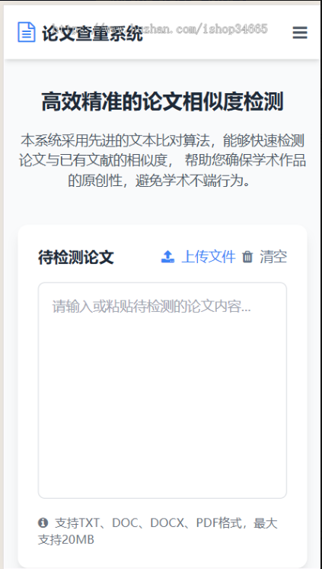Select the 上传文件 upload link
The height and width of the screenshot is (569, 322).
(209, 257)
